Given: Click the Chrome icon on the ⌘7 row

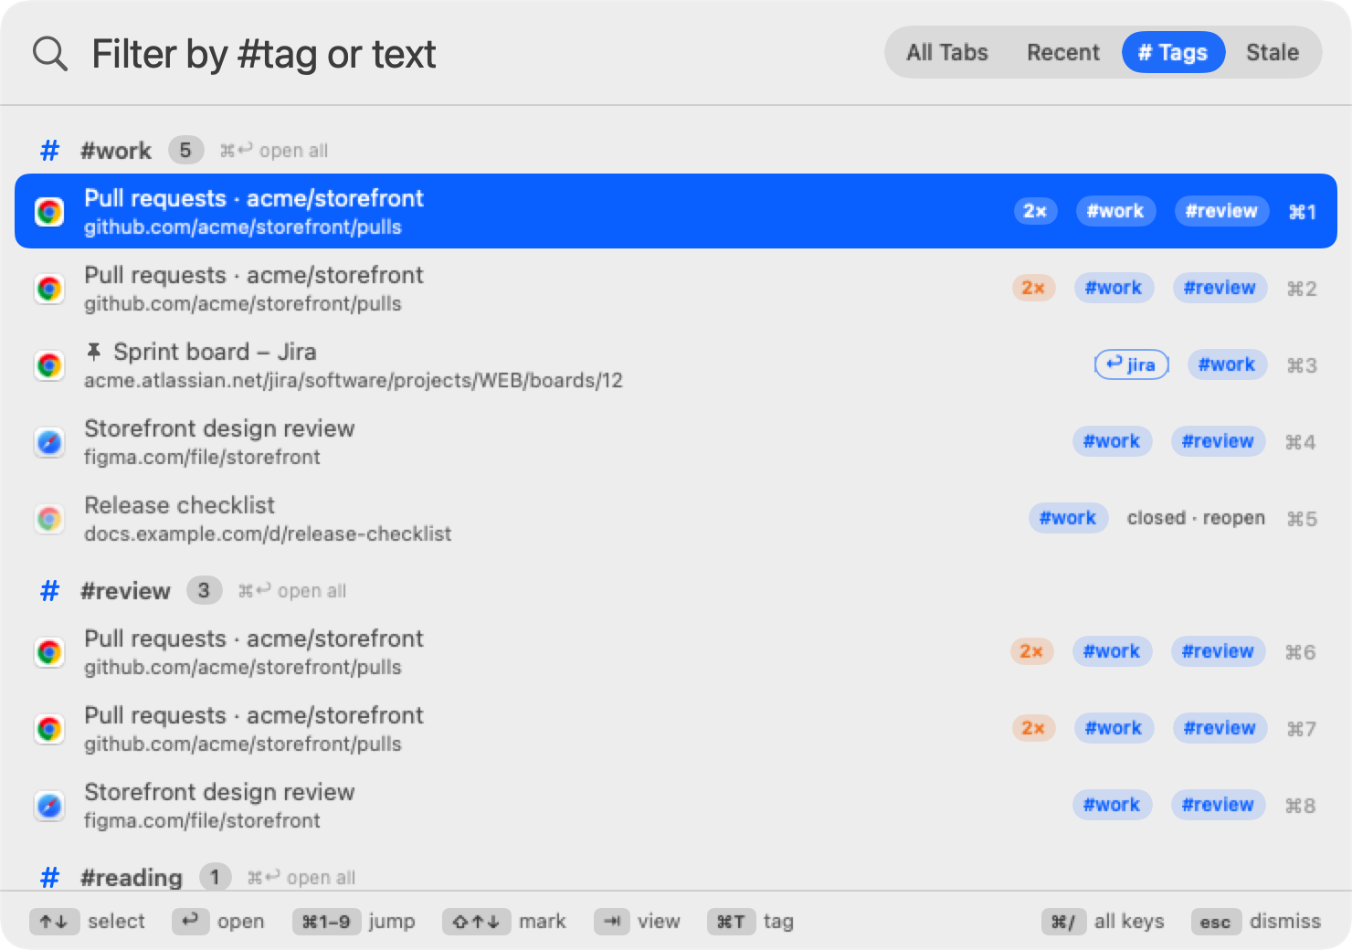Looking at the screenshot, I should point(49,729).
